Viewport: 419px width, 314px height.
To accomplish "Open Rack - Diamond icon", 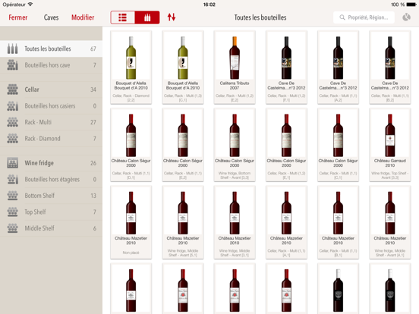I will click(13, 139).
